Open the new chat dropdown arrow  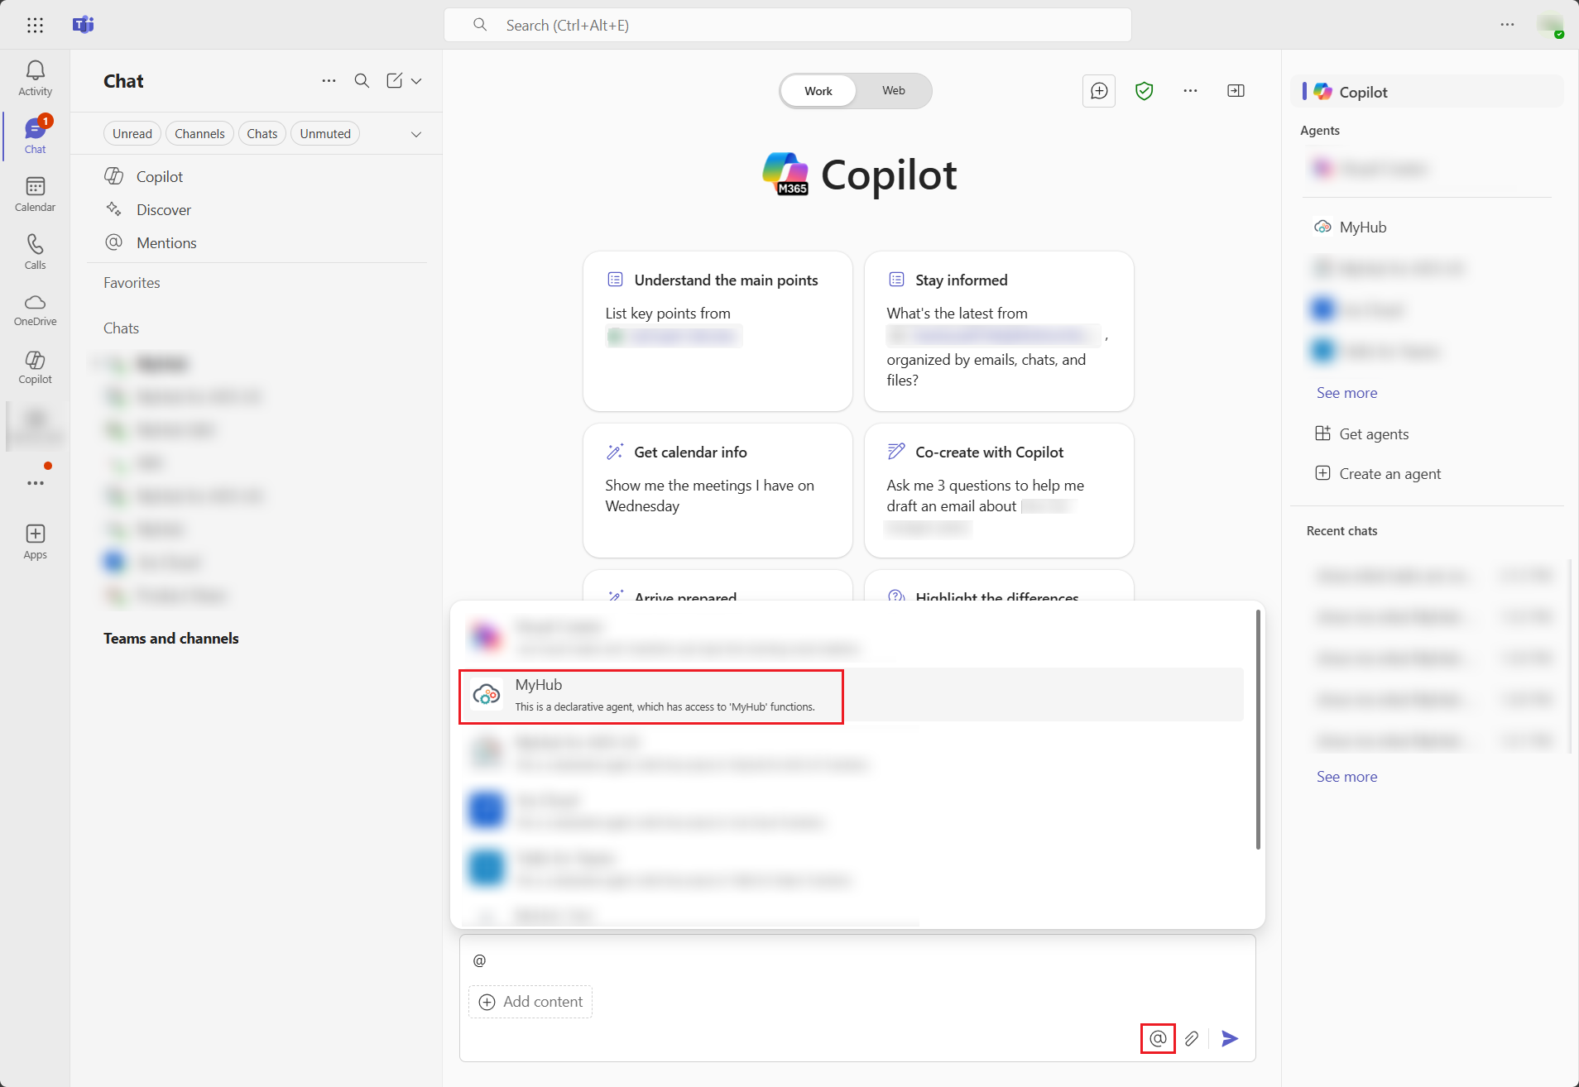(416, 81)
